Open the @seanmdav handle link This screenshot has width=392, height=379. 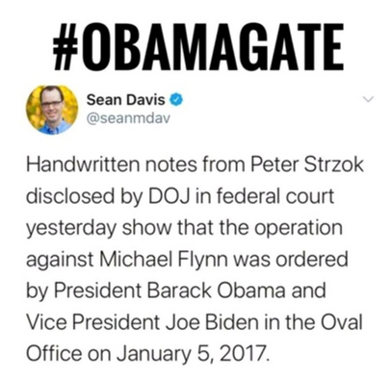(128, 118)
